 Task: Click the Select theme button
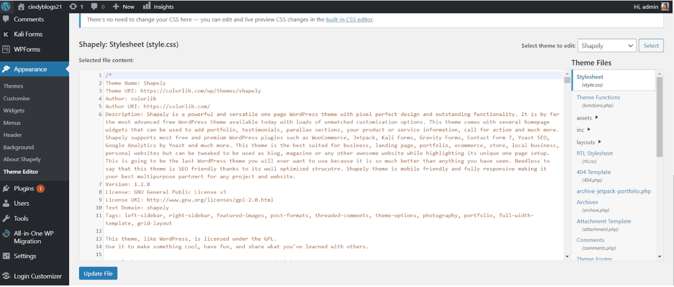click(651, 46)
